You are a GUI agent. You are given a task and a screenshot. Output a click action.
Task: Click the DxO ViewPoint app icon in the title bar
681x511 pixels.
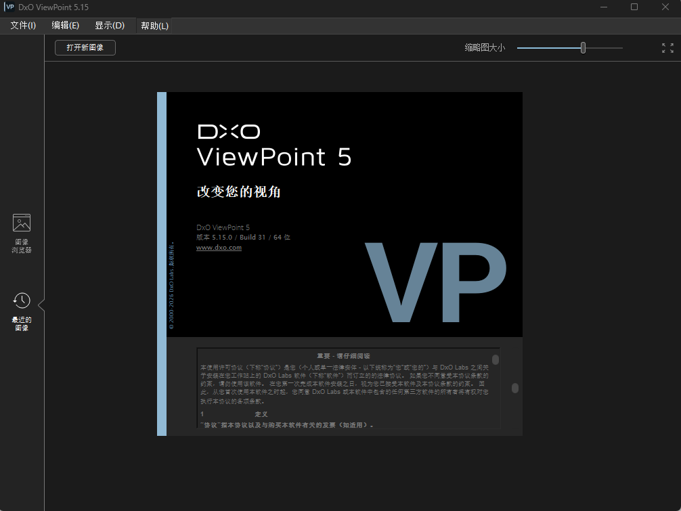(9, 7)
